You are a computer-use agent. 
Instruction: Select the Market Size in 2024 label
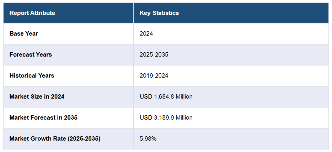[37, 96]
